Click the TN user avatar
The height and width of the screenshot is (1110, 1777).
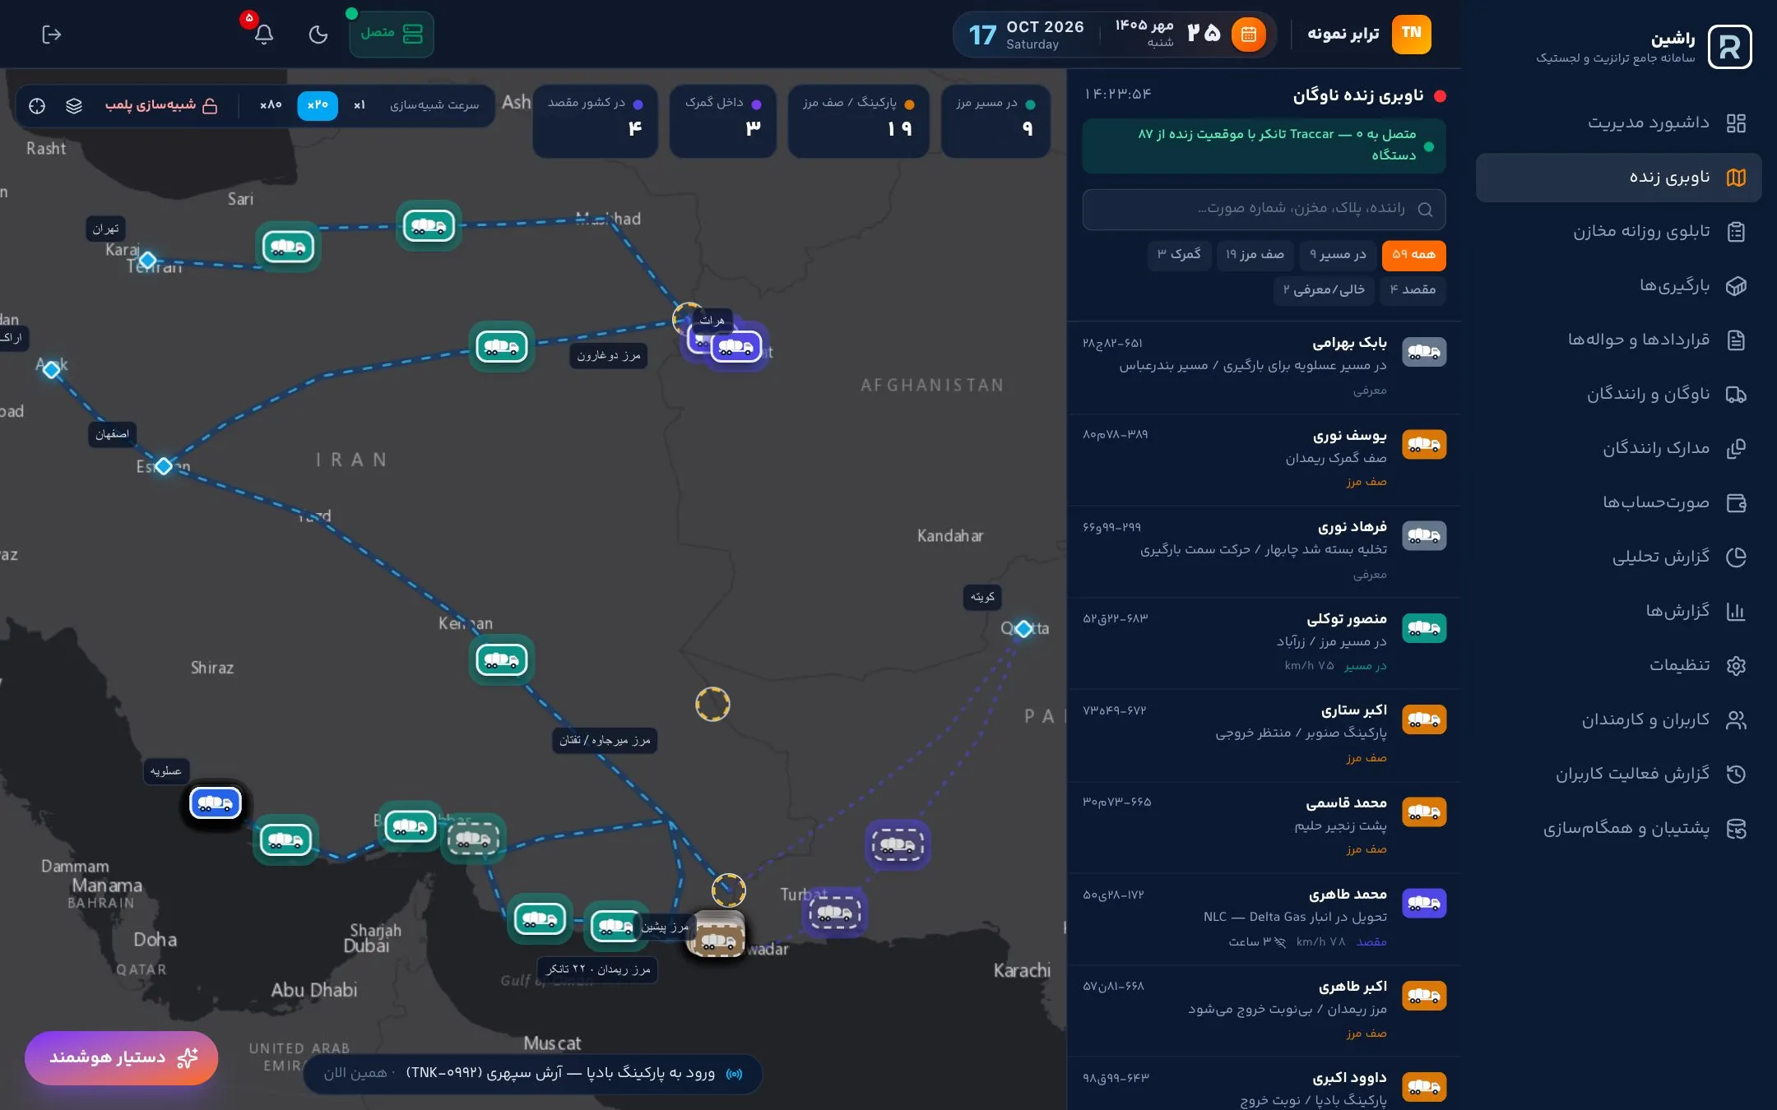1412,34
